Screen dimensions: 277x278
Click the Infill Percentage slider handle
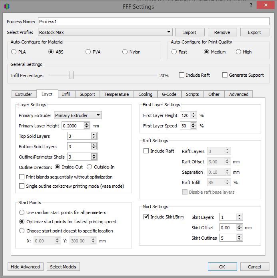(x=71, y=75)
